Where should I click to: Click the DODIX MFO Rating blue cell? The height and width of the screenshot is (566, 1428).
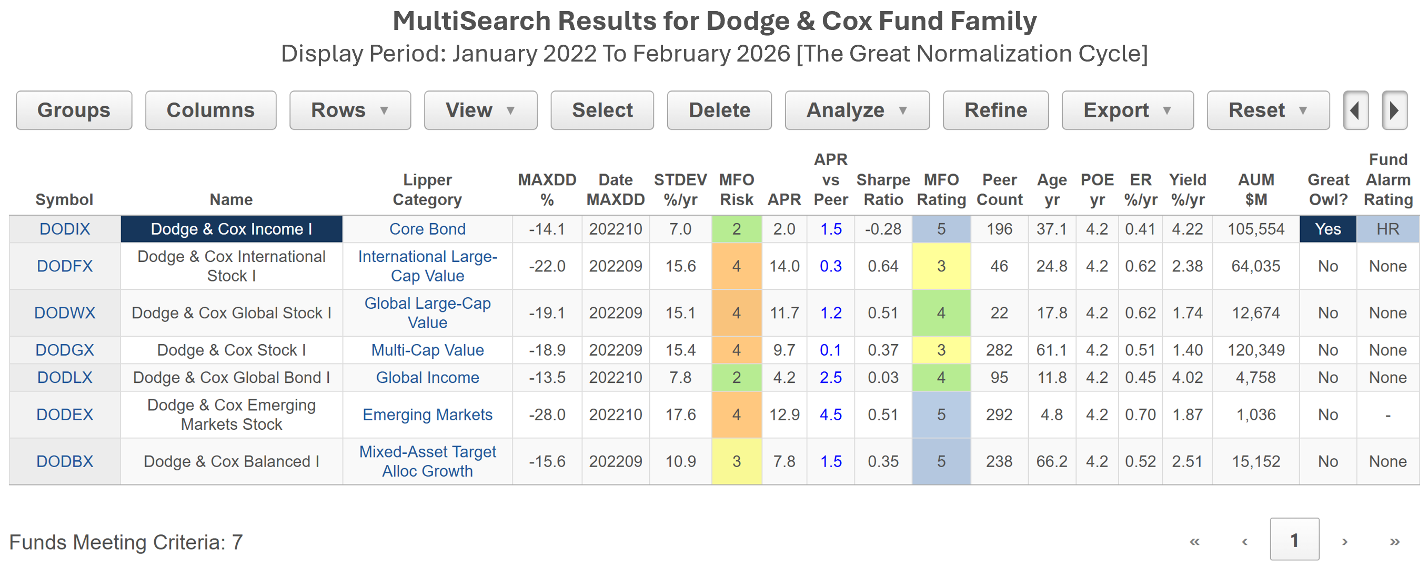[941, 229]
